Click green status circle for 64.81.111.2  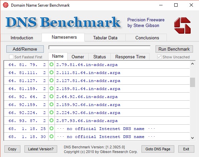(x=52, y=72)
